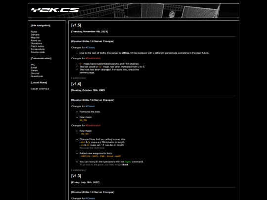Open Screenshots from the sidebar
The image size is (267, 200).
coord(38,49)
